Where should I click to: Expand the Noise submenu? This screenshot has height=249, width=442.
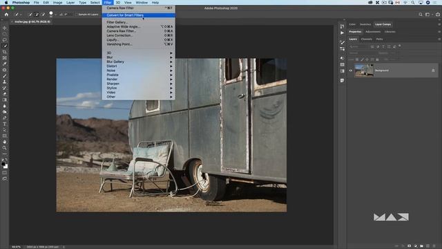click(138, 71)
